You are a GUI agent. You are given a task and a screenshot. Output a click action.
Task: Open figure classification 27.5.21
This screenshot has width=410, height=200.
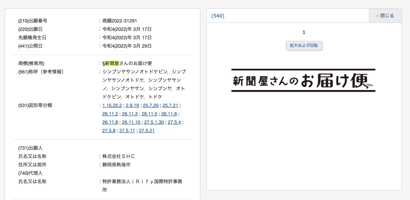pos(147,131)
